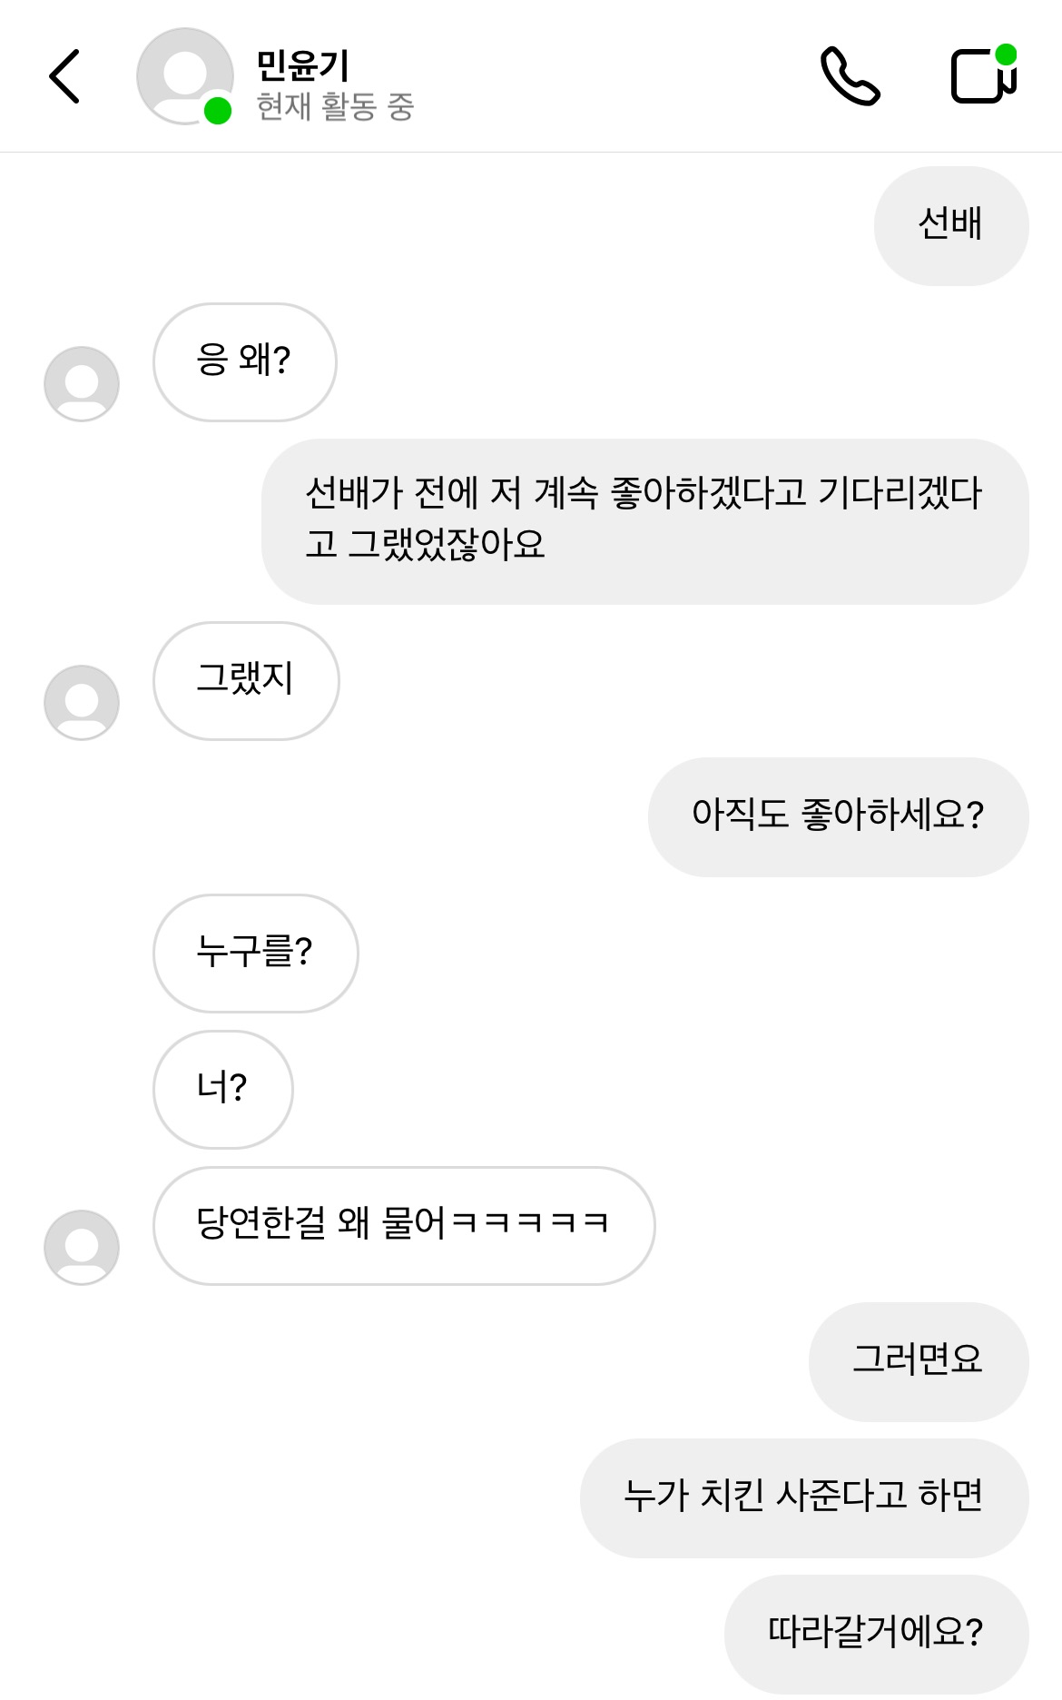Select the '너?' message bubble
The height and width of the screenshot is (1700, 1062).
222,1089
